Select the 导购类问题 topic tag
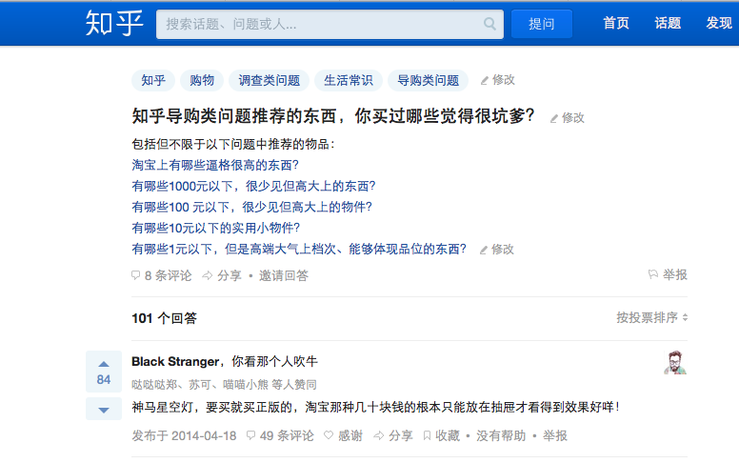This screenshot has height=463, width=739. pos(428,80)
